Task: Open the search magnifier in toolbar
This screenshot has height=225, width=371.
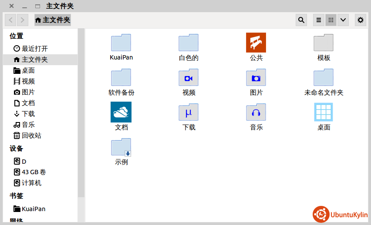Action: tap(301, 20)
